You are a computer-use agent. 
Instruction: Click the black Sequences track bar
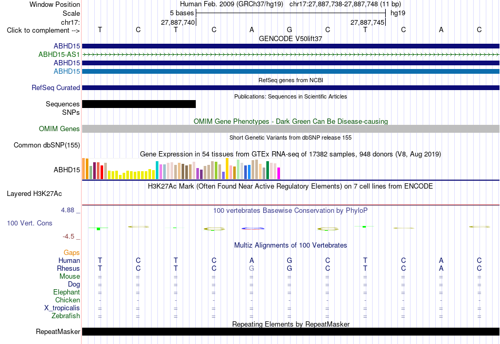coord(139,104)
